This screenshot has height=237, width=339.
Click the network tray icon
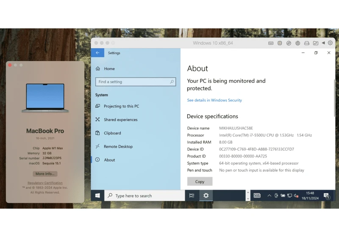tap(289, 196)
